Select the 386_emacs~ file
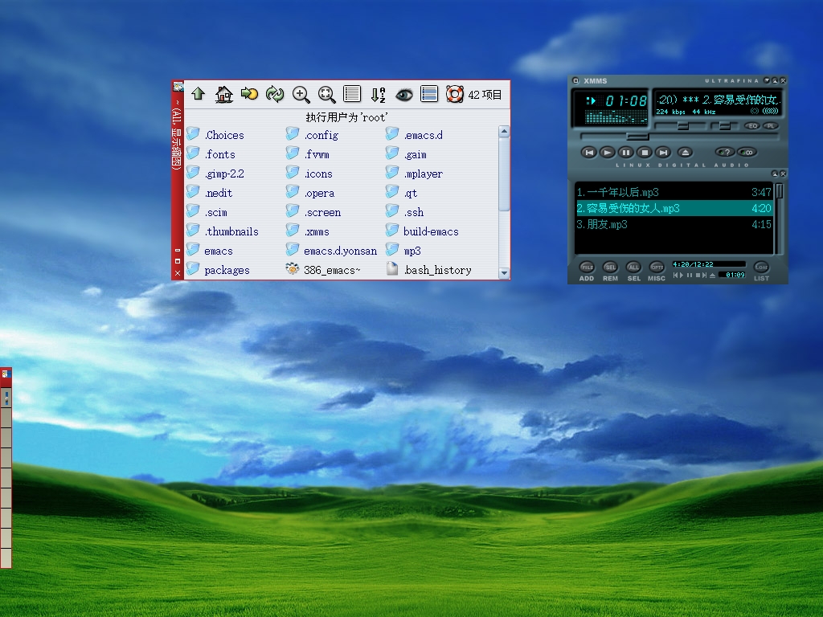Screen dimensions: 823x617 (x=323, y=270)
